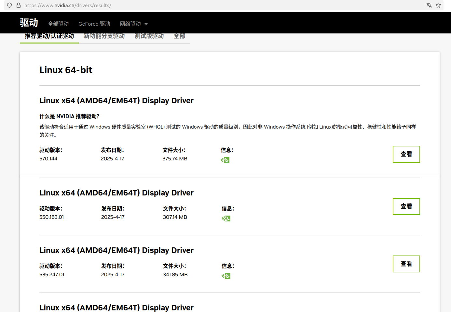Click the file size 307.14 MB
This screenshot has width=451, height=312.
[x=175, y=217]
